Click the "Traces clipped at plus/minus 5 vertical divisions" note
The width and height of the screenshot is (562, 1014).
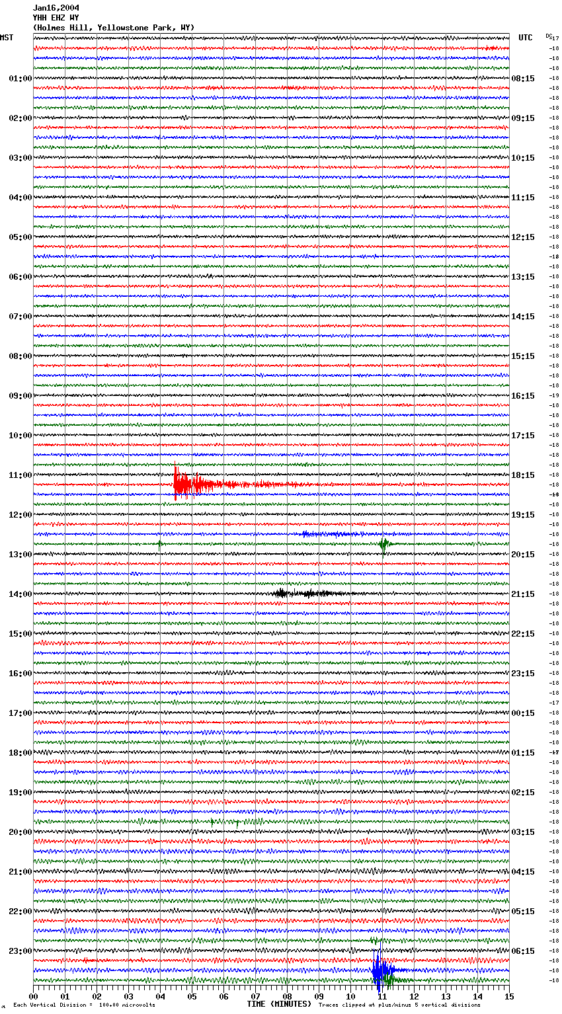(399, 1005)
